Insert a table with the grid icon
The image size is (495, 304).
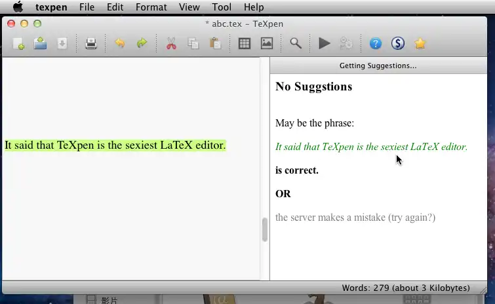(245, 43)
